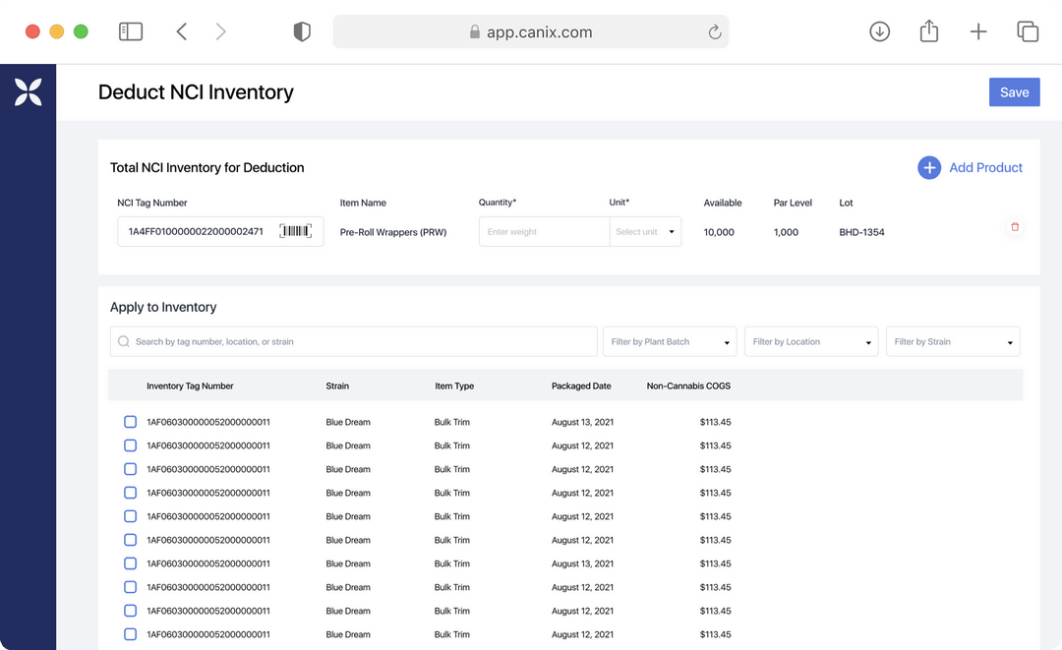Click the Add Product link
Screen dimensions: 1062x650
(985, 167)
